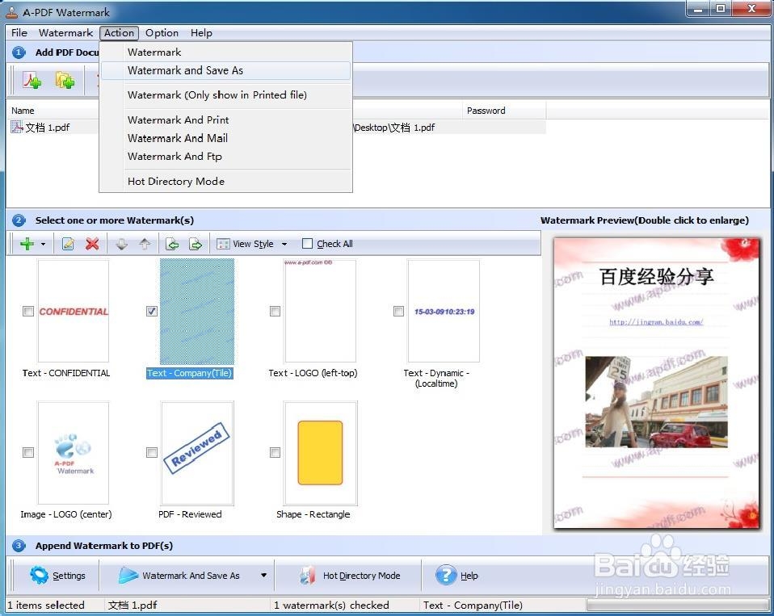
Task: Click the blue Watermark And Save As icon
Action: pos(128,575)
